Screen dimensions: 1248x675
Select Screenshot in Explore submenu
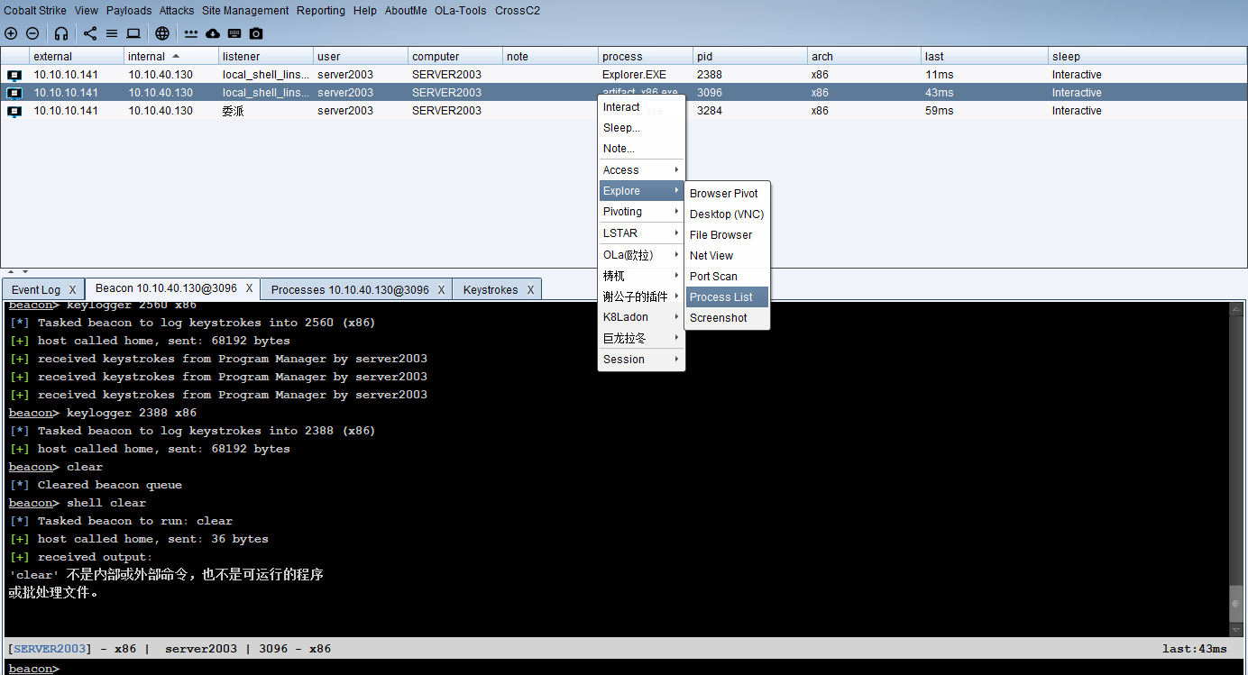(x=728, y=318)
